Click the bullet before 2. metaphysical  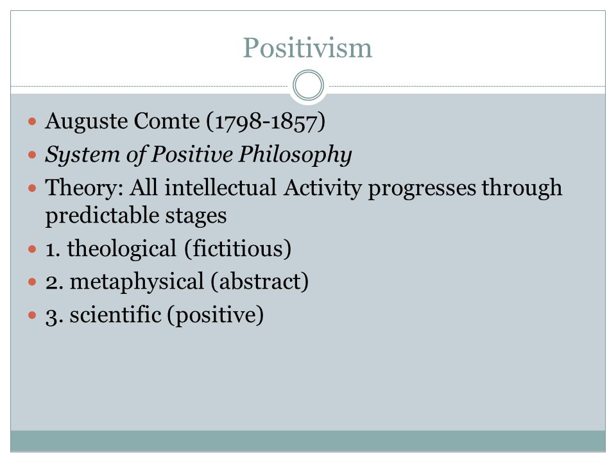tap(32, 282)
